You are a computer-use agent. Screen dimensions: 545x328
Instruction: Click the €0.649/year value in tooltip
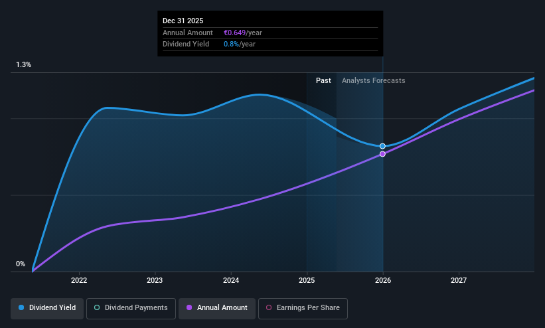click(243, 33)
